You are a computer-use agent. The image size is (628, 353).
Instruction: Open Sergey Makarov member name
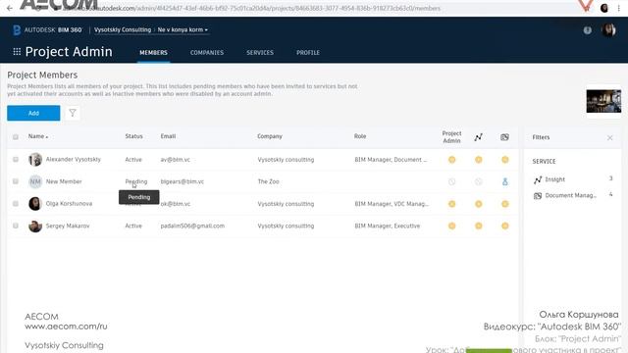68,227
